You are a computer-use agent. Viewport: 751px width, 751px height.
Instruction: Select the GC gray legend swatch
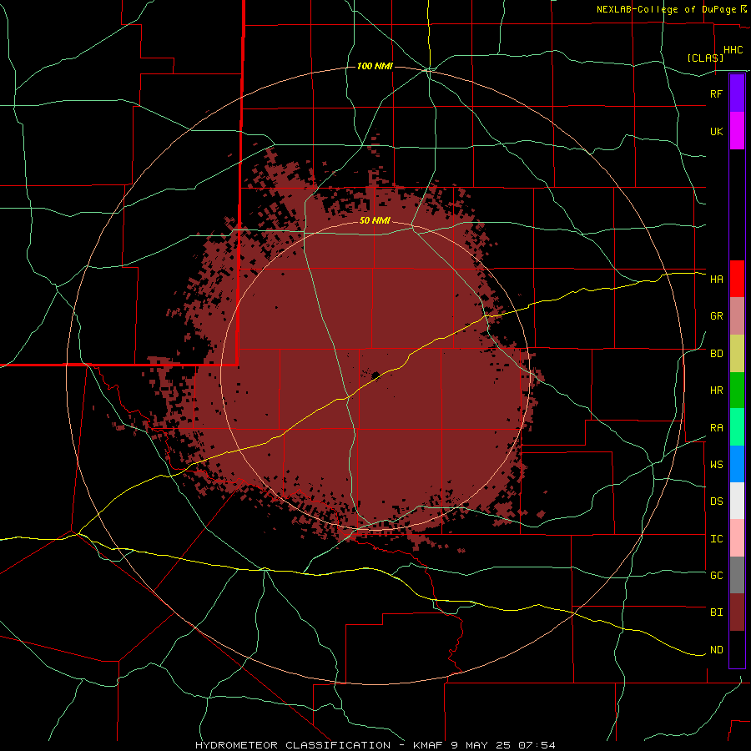[x=737, y=575]
